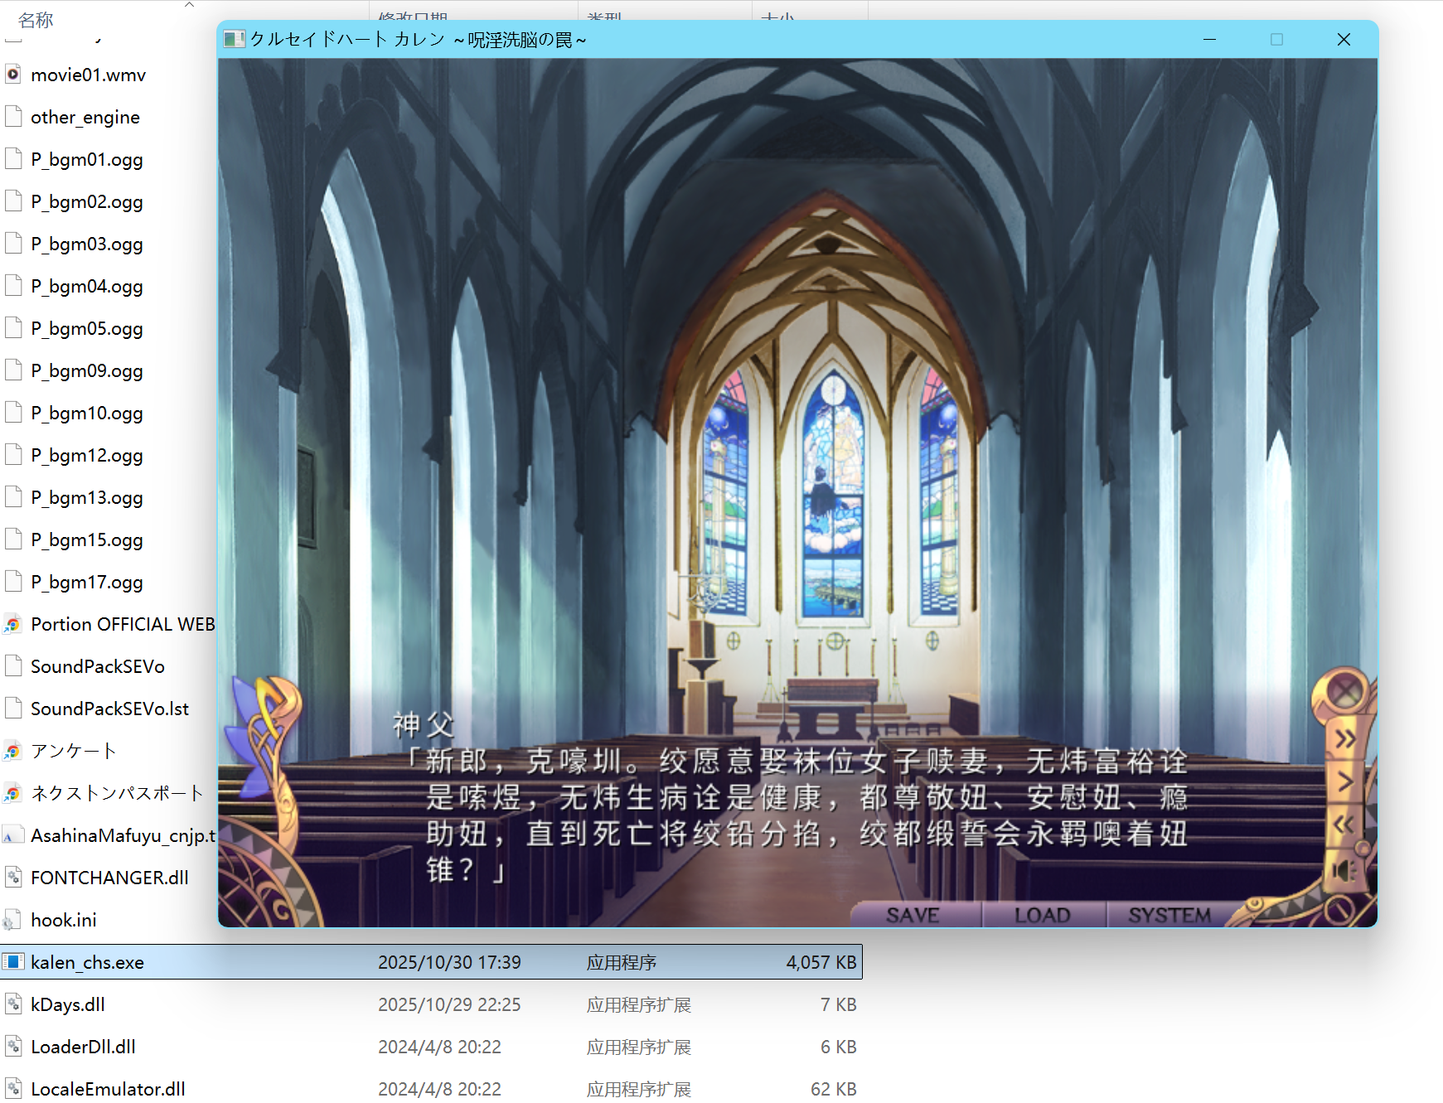Image resolution: width=1443 pixels, height=1103 pixels.
Task: Click the speaker voice-replay icon
Action: coord(1342,870)
